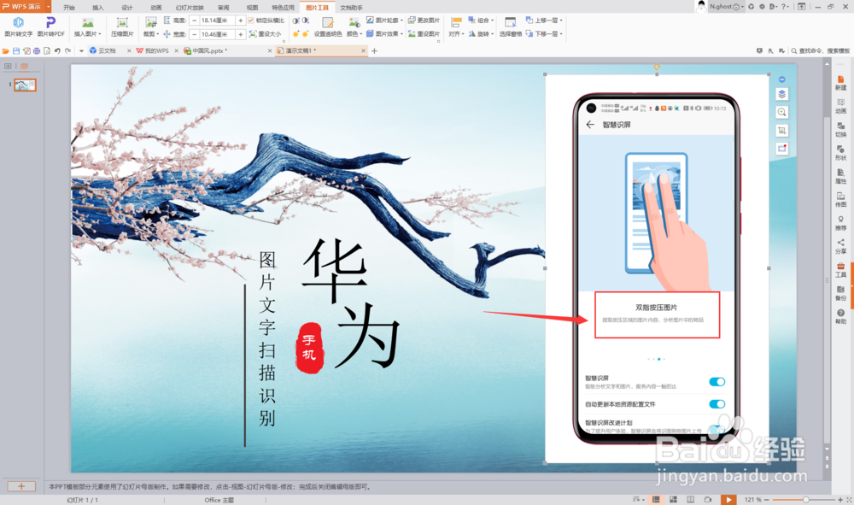Switch to the 云文档 document tab

(107, 50)
